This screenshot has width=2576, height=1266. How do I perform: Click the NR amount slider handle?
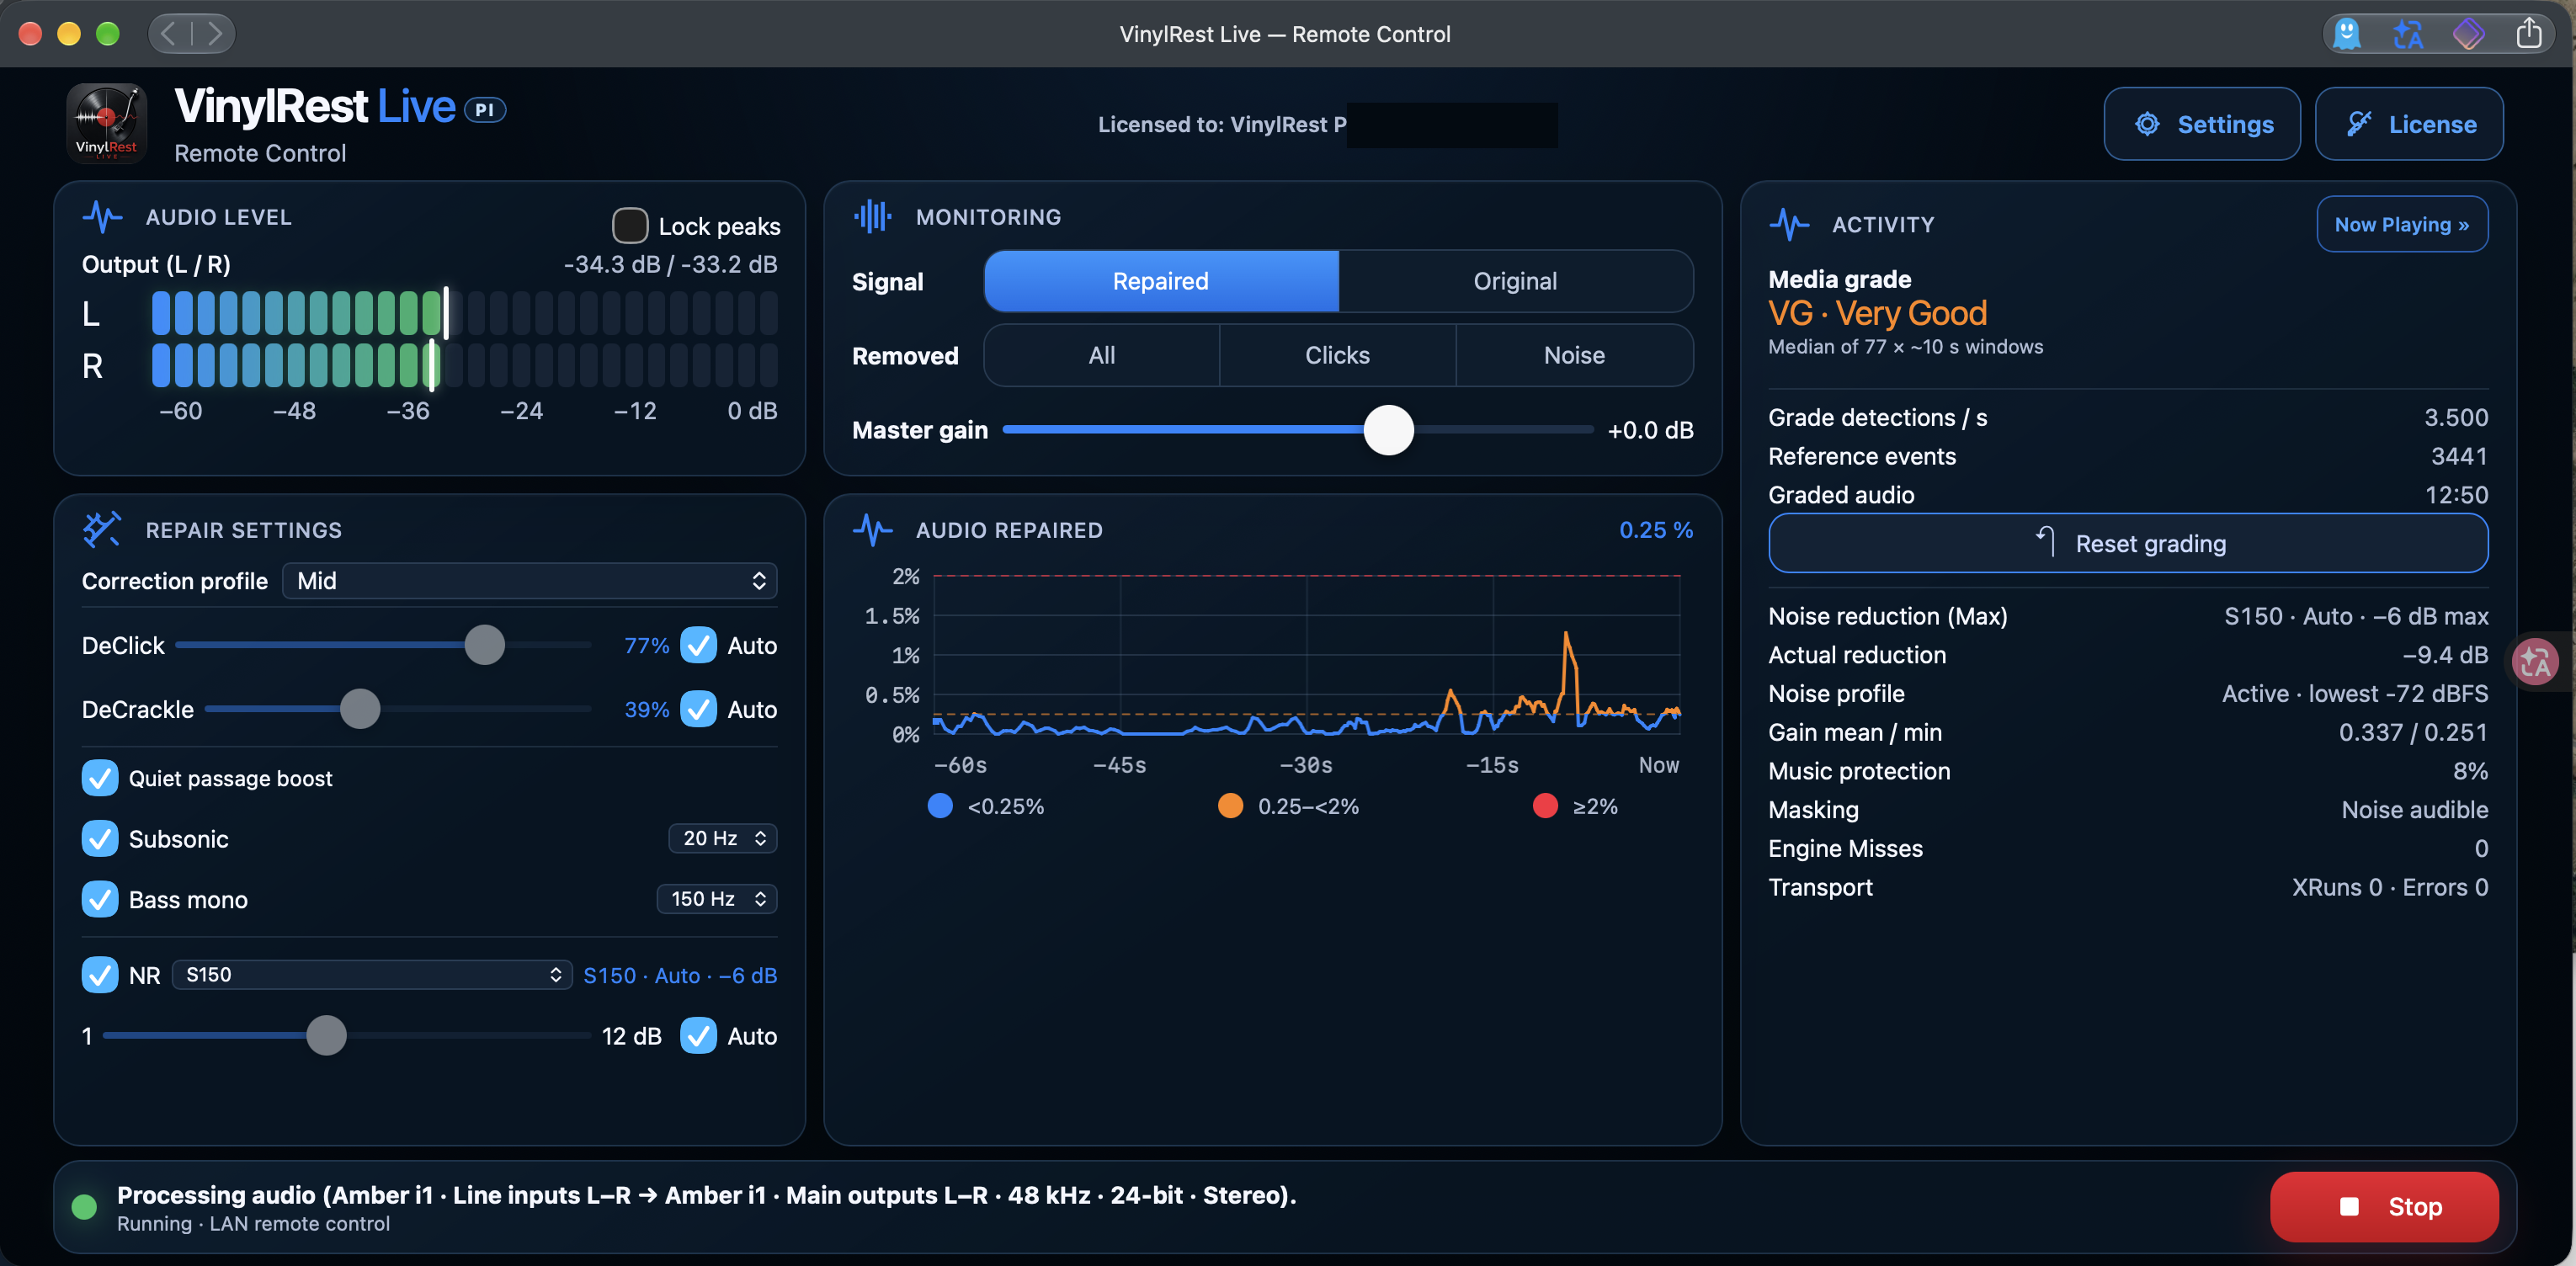pyautogui.click(x=326, y=1036)
